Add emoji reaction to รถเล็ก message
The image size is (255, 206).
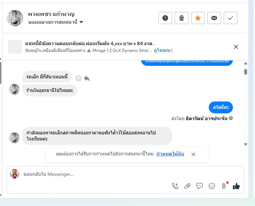[79, 78]
